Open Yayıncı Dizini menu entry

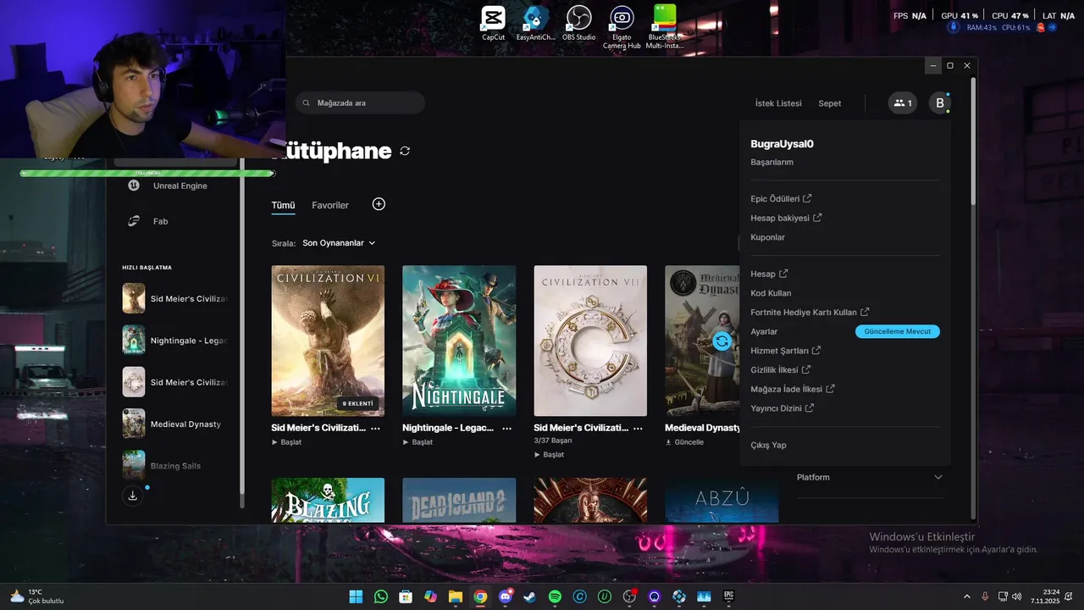tap(783, 408)
